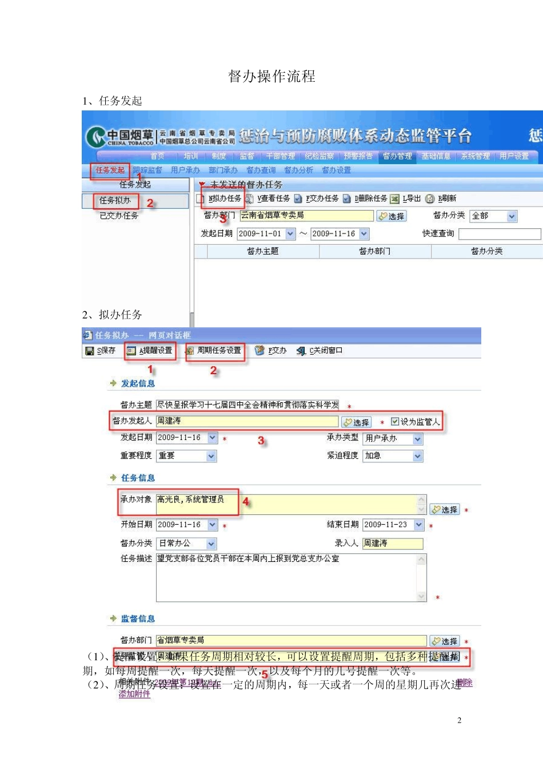Screen dimensions: 543x769
Task: Click the 刷新 refresh icon
Action: (430, 199)
